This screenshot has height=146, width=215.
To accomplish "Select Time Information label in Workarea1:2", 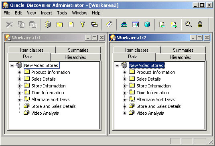I will pyautogui.click(x=153, y=93).
